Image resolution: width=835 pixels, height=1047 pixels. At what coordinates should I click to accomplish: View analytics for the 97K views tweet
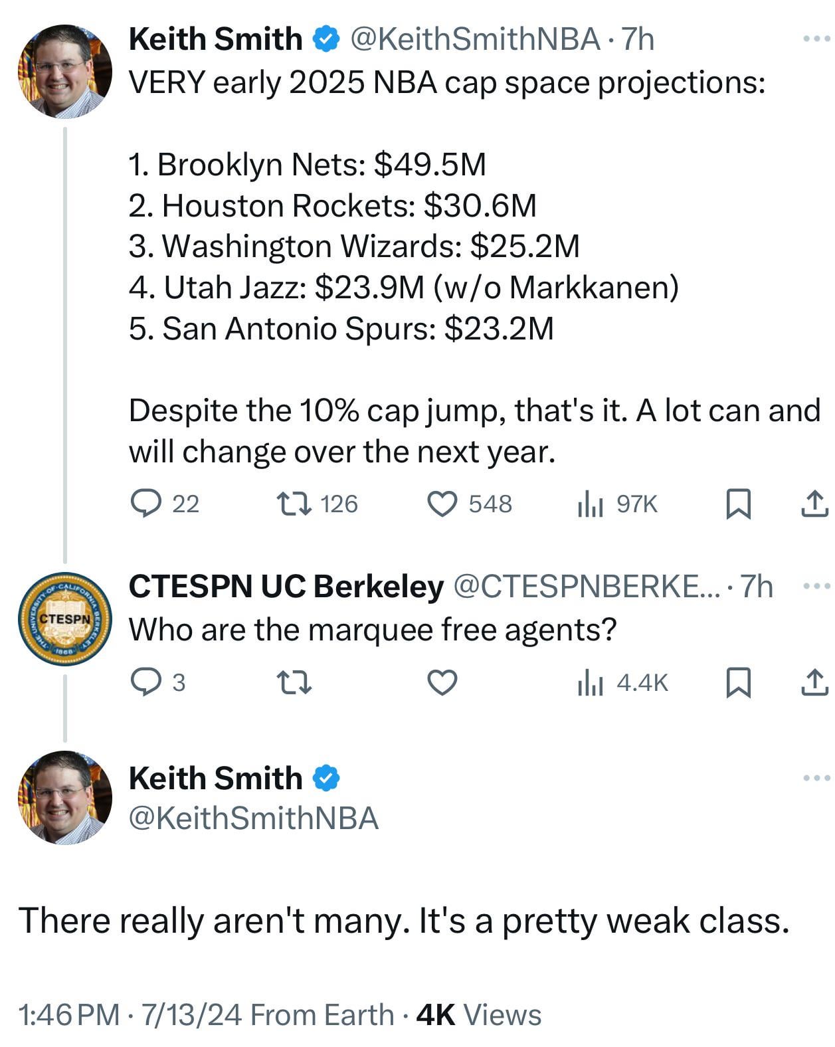pyautogui.click(x=590, y=505)
